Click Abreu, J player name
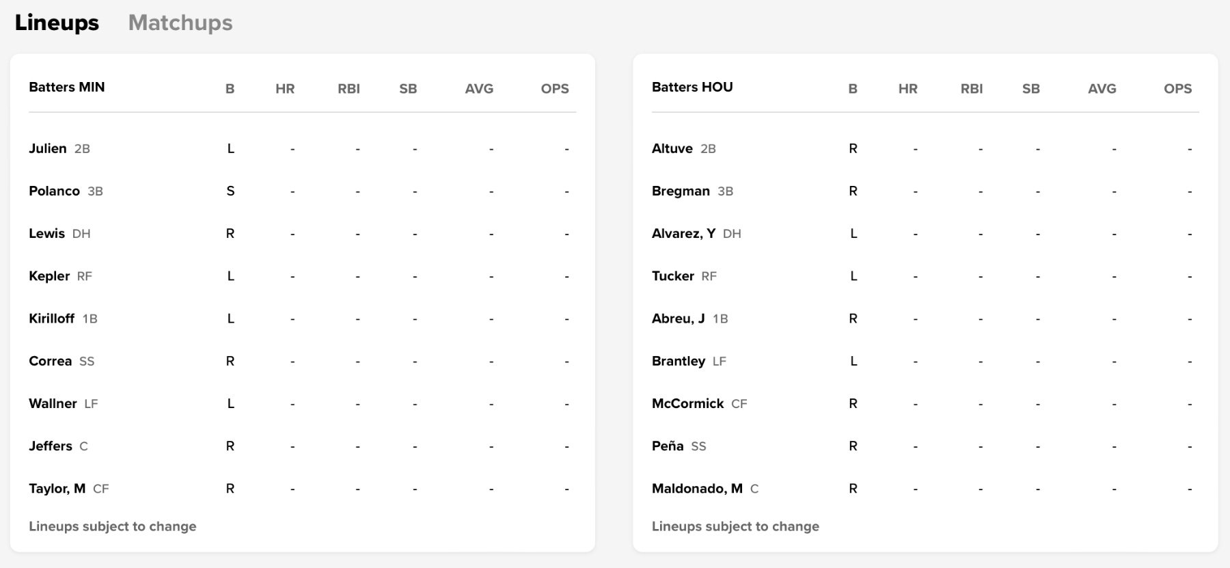 [x=678, y=319]
